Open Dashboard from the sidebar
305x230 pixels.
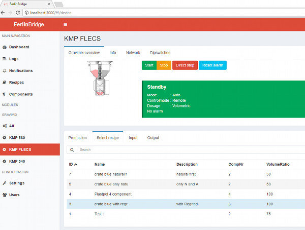click(x=19, y=47)
